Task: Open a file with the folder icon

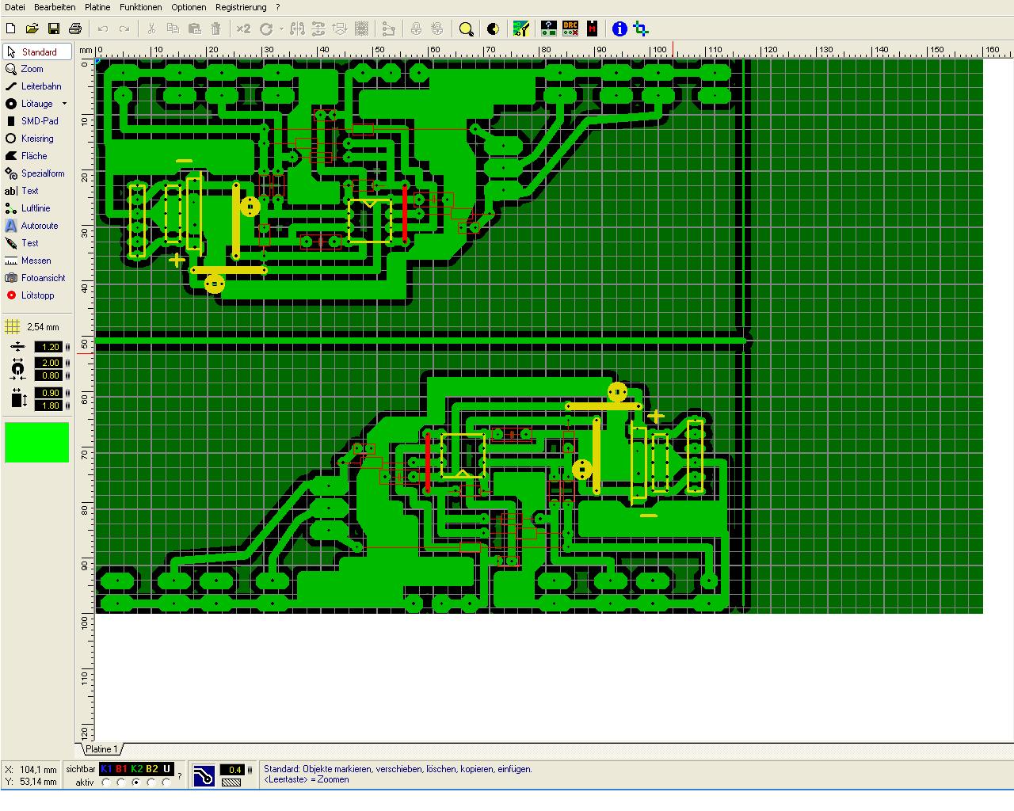Action: [x=32, y=29]
